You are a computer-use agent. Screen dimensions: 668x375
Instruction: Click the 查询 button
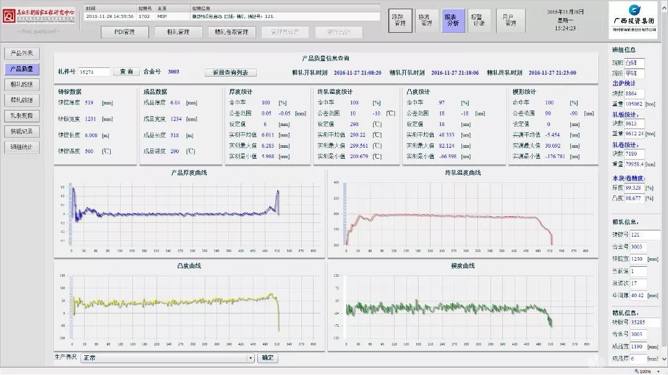(x=126, y=72)
